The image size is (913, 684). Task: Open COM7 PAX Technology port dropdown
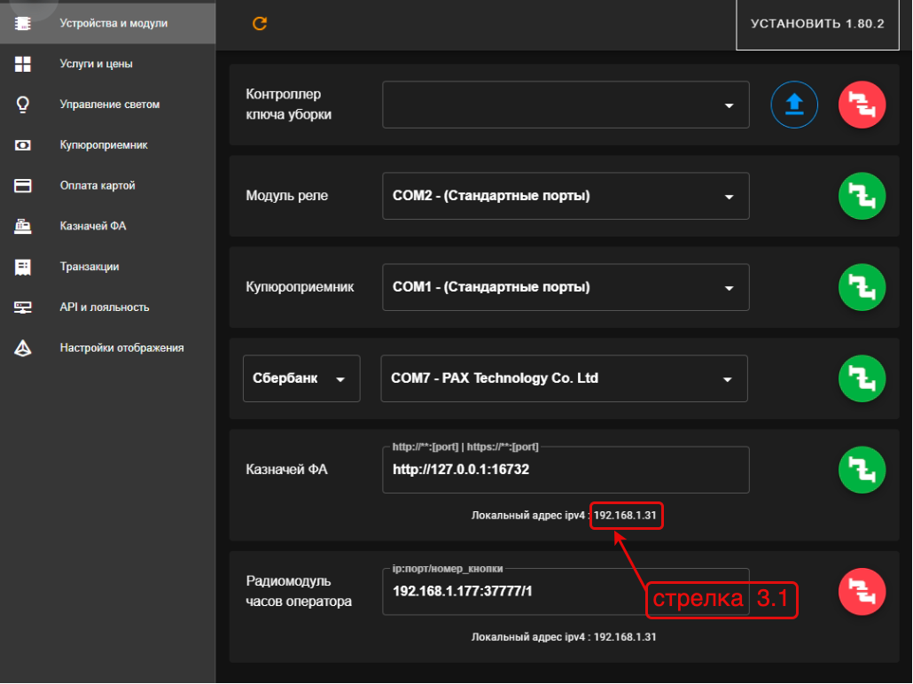point(564,379)
